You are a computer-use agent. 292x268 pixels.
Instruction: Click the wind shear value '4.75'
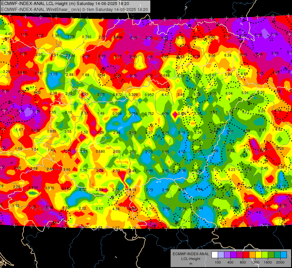(180, 37)
